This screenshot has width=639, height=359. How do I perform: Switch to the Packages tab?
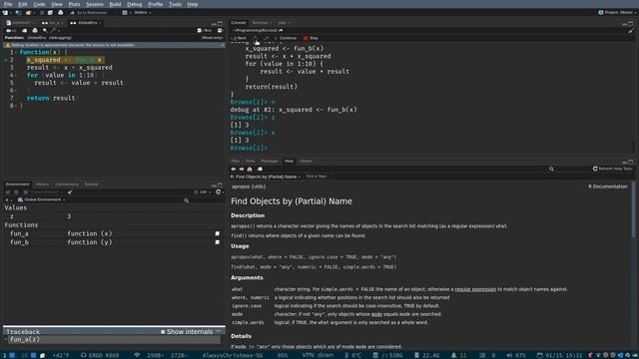(270, 162)
